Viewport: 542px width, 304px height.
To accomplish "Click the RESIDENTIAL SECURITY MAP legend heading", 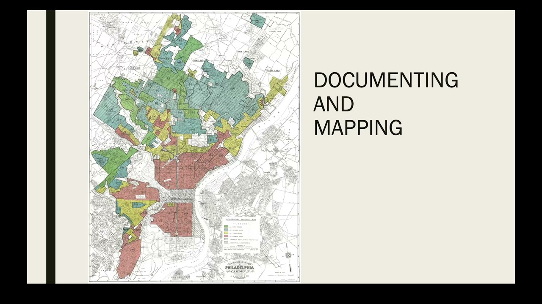I will tap(241, 220).
